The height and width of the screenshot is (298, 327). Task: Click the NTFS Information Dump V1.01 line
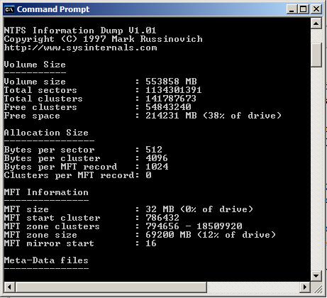(80, 31)
